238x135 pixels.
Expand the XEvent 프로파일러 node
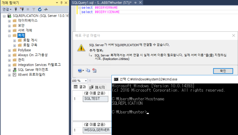(x=9, y=75)
